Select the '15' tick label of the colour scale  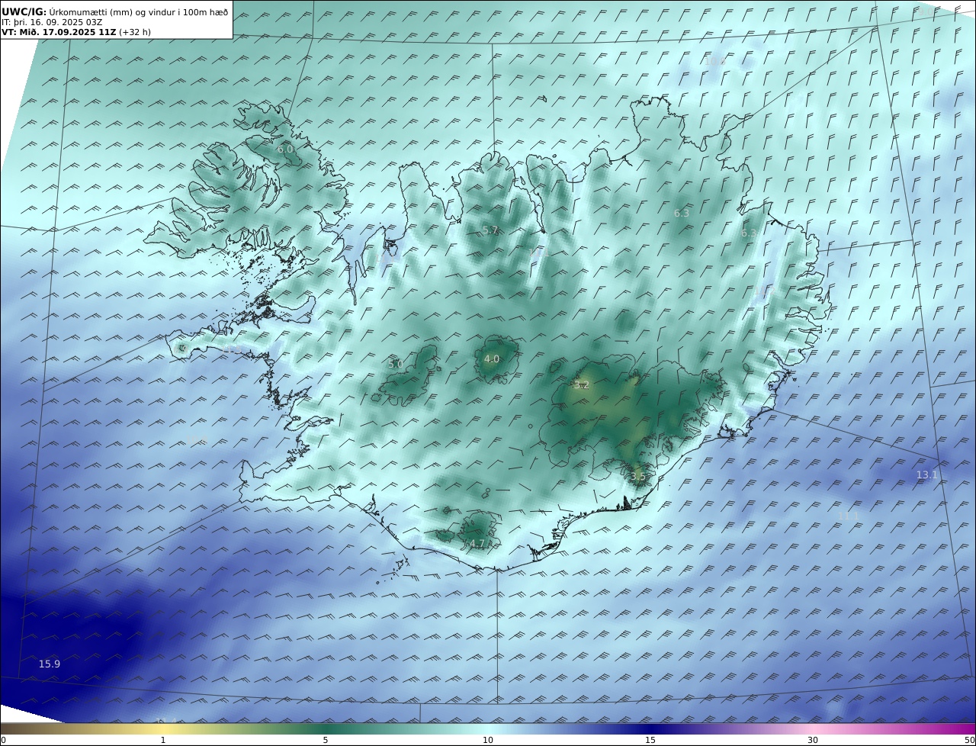pos(650,740)
